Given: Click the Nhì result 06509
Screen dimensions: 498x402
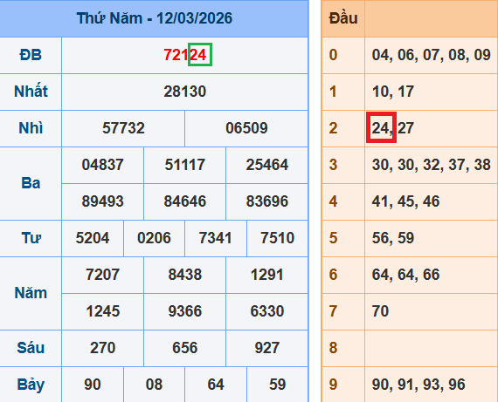Looking at the screenshot, I should (x=246, y=128).
